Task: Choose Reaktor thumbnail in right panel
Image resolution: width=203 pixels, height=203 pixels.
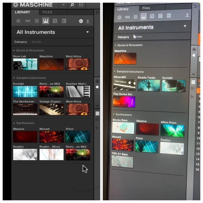Action: [172, 149]
